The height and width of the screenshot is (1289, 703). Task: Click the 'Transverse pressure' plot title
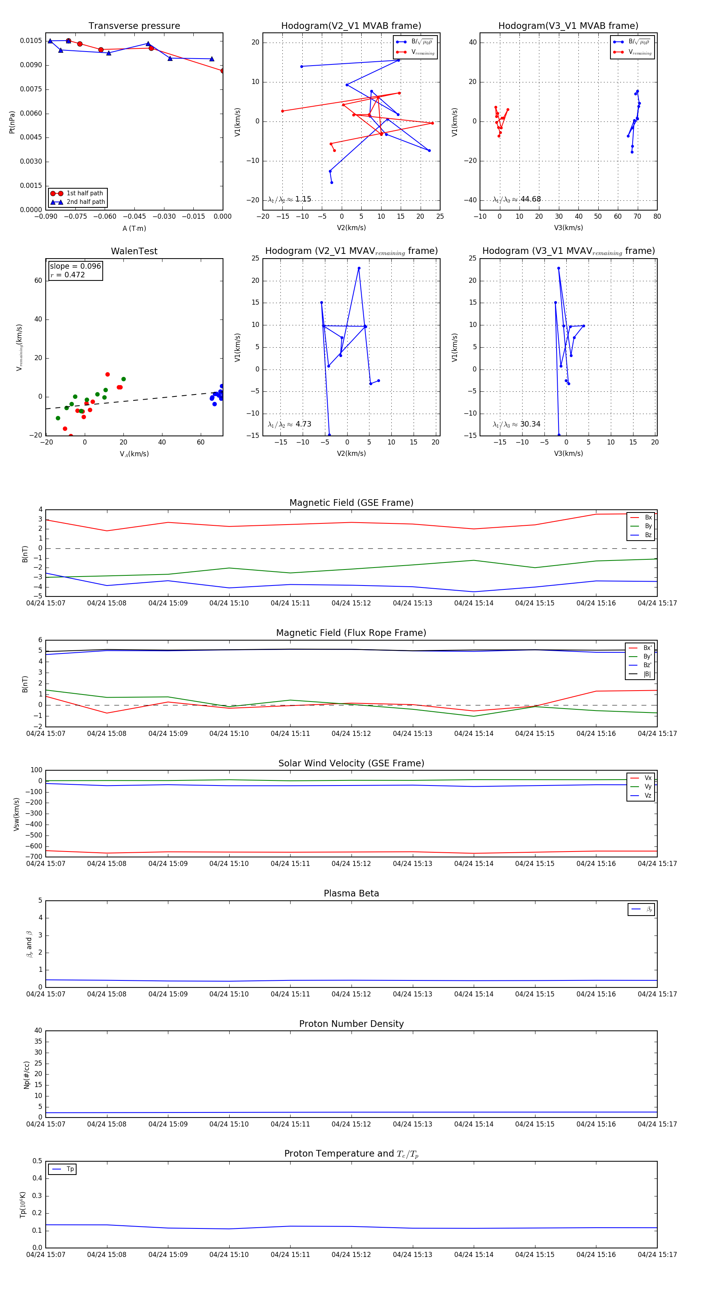pyautogui.click(x=134, y=25)
